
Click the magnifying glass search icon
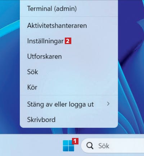(x=90, y=146)
